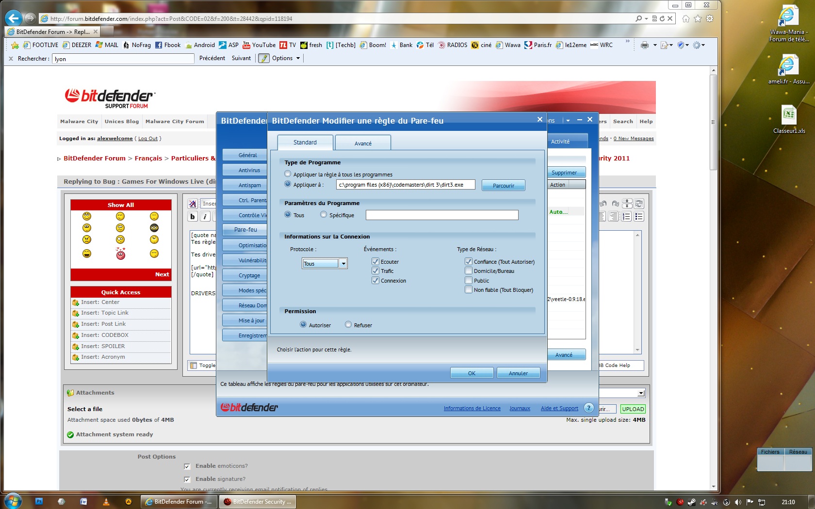This screenshot has height=509, width=815.
Task: Open the Antispam section in BitDefender
Action: pyautogui.click(x=245, y=185)
